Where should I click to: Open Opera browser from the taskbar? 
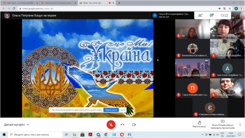click(x=122, y=135)
